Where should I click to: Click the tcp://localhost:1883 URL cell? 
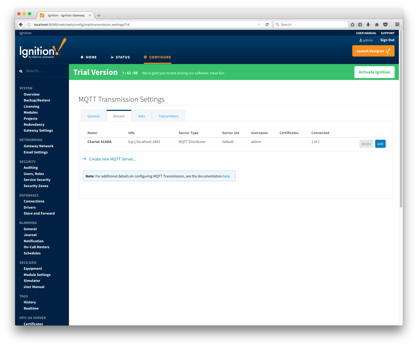pyautogui.click(x=144, y=142)
